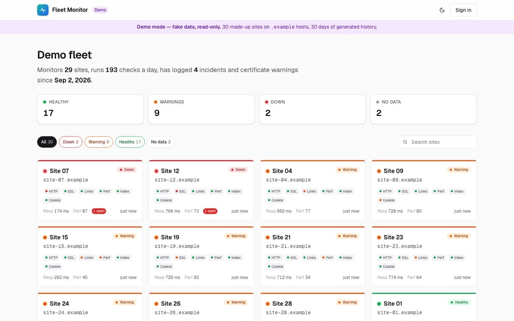Filter sites by Down 2
Viewport: 514px width, 321px height.
click(71, 142)
